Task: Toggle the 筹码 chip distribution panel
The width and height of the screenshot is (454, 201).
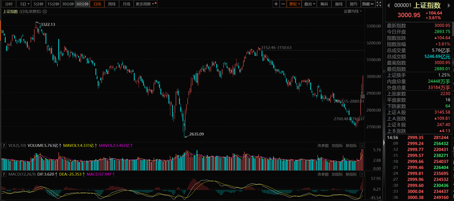Action: pyautogui.click(x=324, y=4)
